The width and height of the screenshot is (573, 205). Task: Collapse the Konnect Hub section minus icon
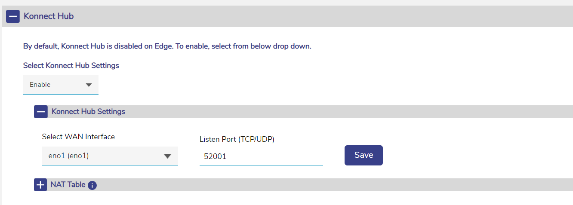[13, 16]
